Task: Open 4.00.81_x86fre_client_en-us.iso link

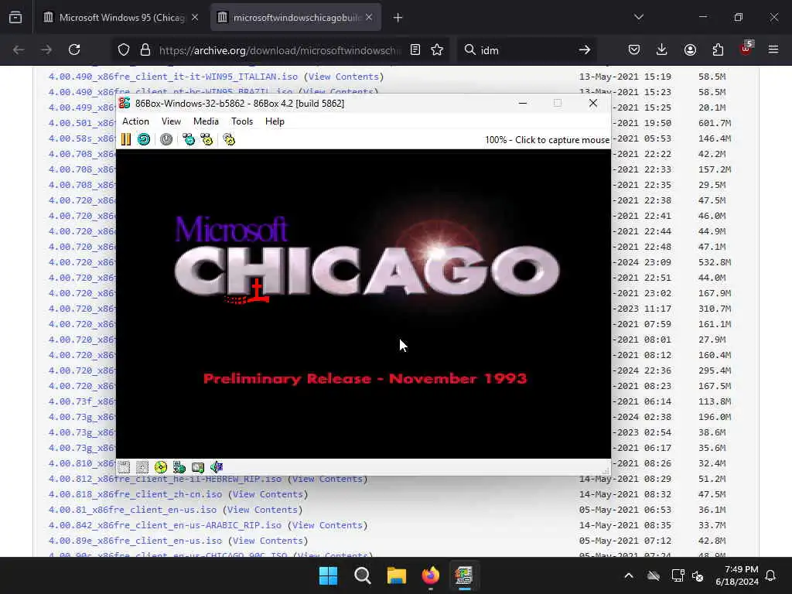Action: [x=132, y=510]
